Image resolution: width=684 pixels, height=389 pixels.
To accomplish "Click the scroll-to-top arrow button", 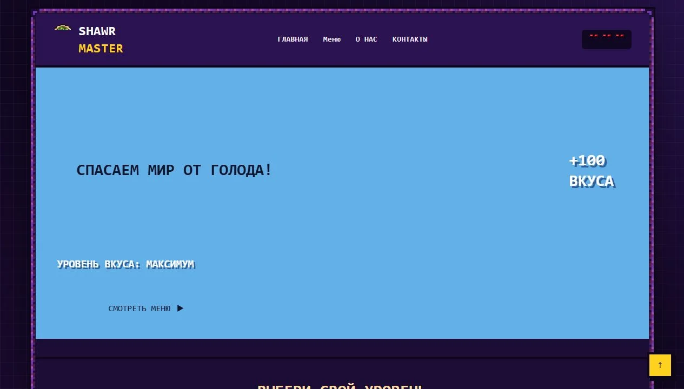I will [660, 365].
